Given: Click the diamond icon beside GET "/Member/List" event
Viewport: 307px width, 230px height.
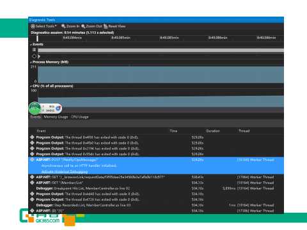Looking at the screenshot, I should point(32,183).
